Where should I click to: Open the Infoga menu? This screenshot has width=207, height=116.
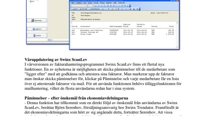pyautogui.click(x=90, y=3)
